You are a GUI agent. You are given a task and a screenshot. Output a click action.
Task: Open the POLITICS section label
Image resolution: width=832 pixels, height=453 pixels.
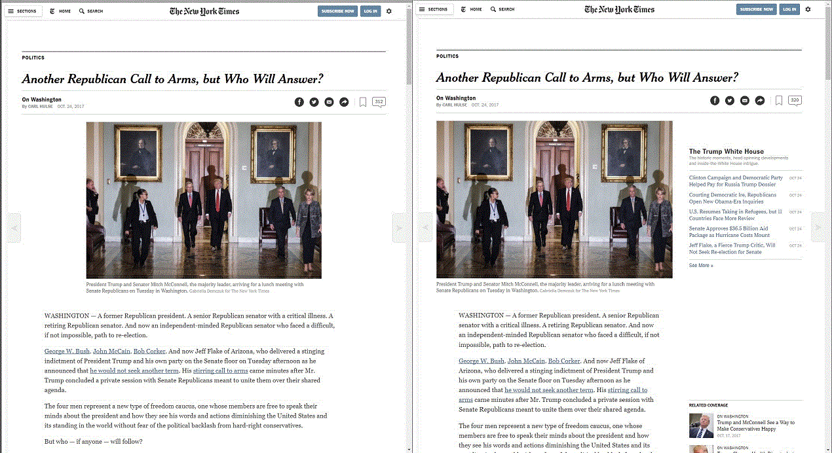click(x=33, y=57)
